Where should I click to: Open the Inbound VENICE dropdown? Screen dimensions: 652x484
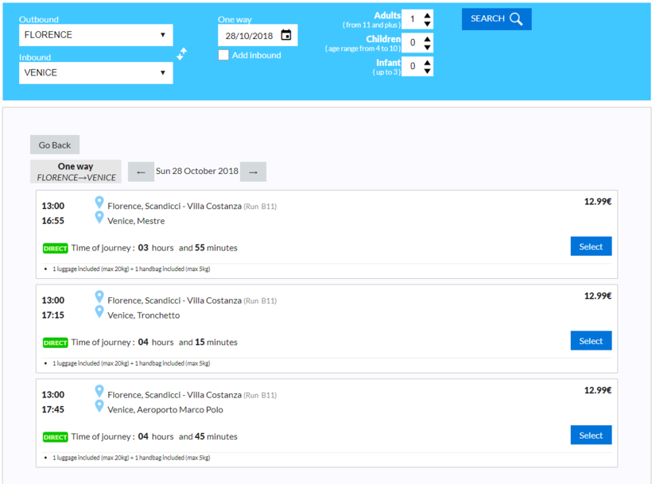(95, 72)
